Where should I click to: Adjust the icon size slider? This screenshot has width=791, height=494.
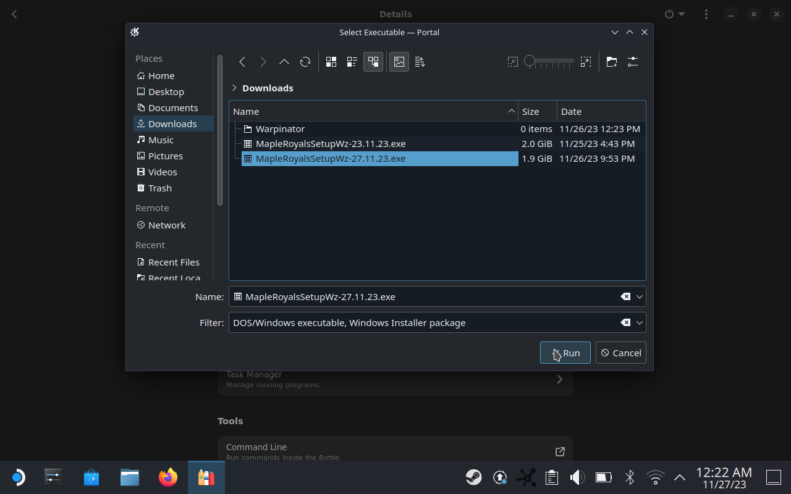point(549,61)
